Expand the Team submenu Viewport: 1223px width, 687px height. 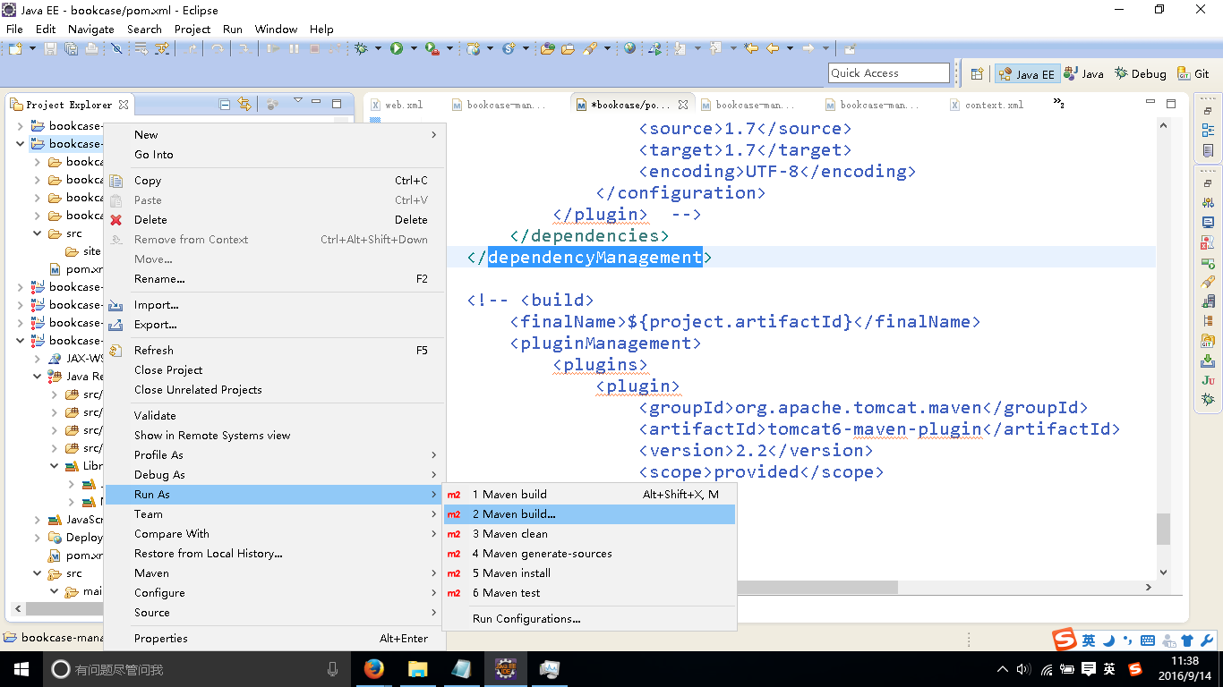(x=275, y=514)
